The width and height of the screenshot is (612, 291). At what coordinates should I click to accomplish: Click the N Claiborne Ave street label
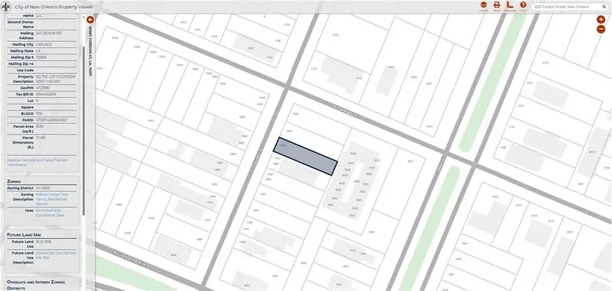click(x=130, y=258)
